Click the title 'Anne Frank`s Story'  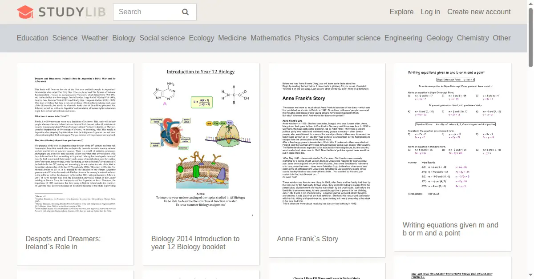(x=307, y=239)
